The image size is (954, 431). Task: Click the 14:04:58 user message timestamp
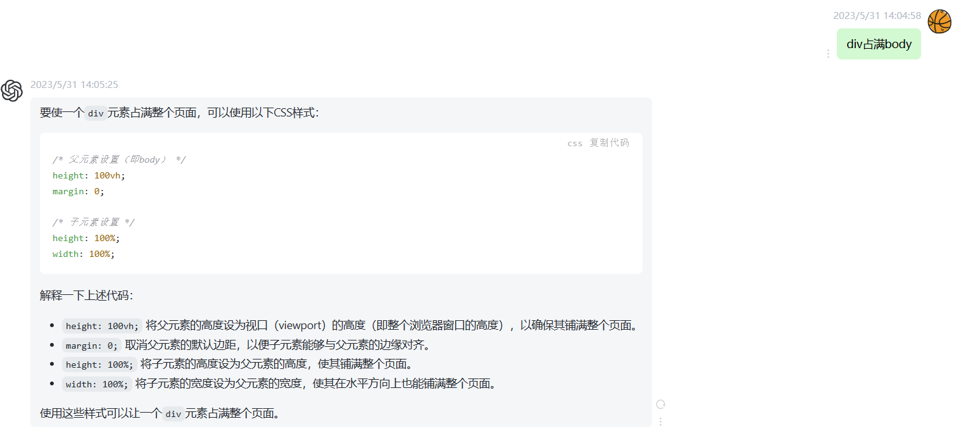point(877,16)
